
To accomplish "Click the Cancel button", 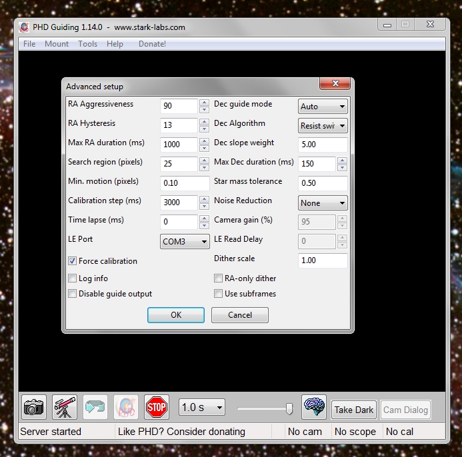I will (x=240, y=315).
